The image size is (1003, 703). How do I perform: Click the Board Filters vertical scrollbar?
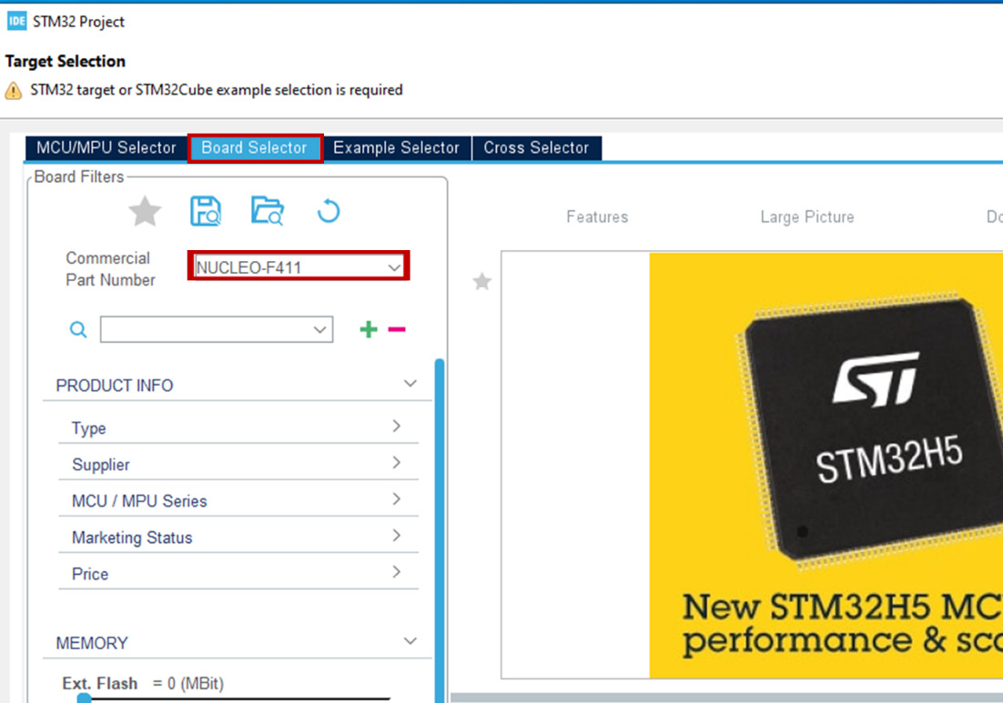(440, 530)
